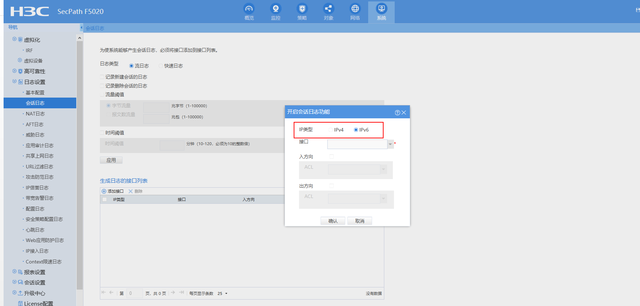This screenshot has width=640, height=306.
Task: Click 取消 button in dialog
Action: click(x=360, y=221)
